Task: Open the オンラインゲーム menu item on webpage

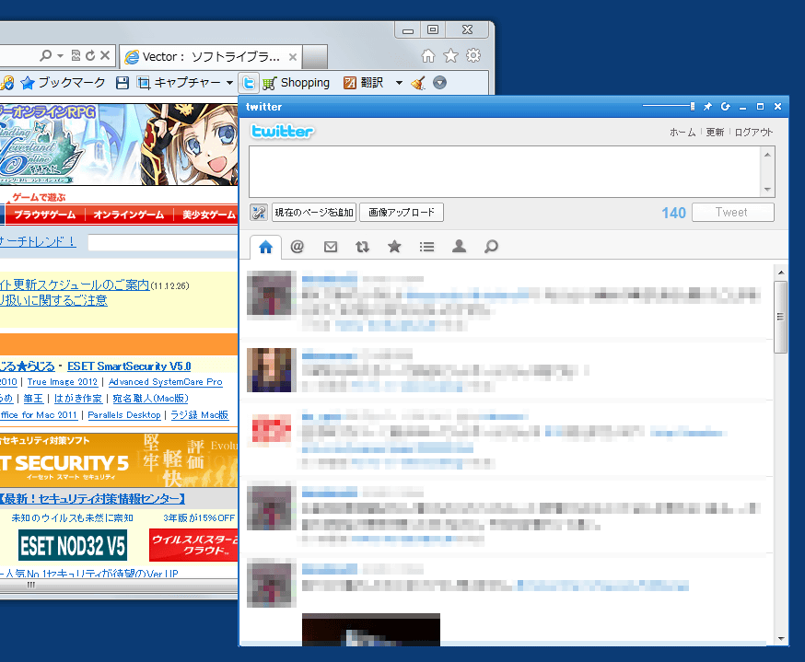Action: pos(128,215)
